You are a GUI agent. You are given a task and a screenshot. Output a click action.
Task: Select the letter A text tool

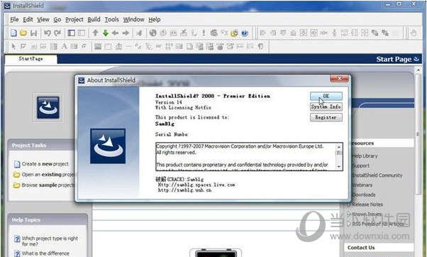click(64, 47)
